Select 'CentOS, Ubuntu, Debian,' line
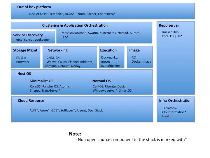This screenshot has height=158, width=210. click(111, 86)
